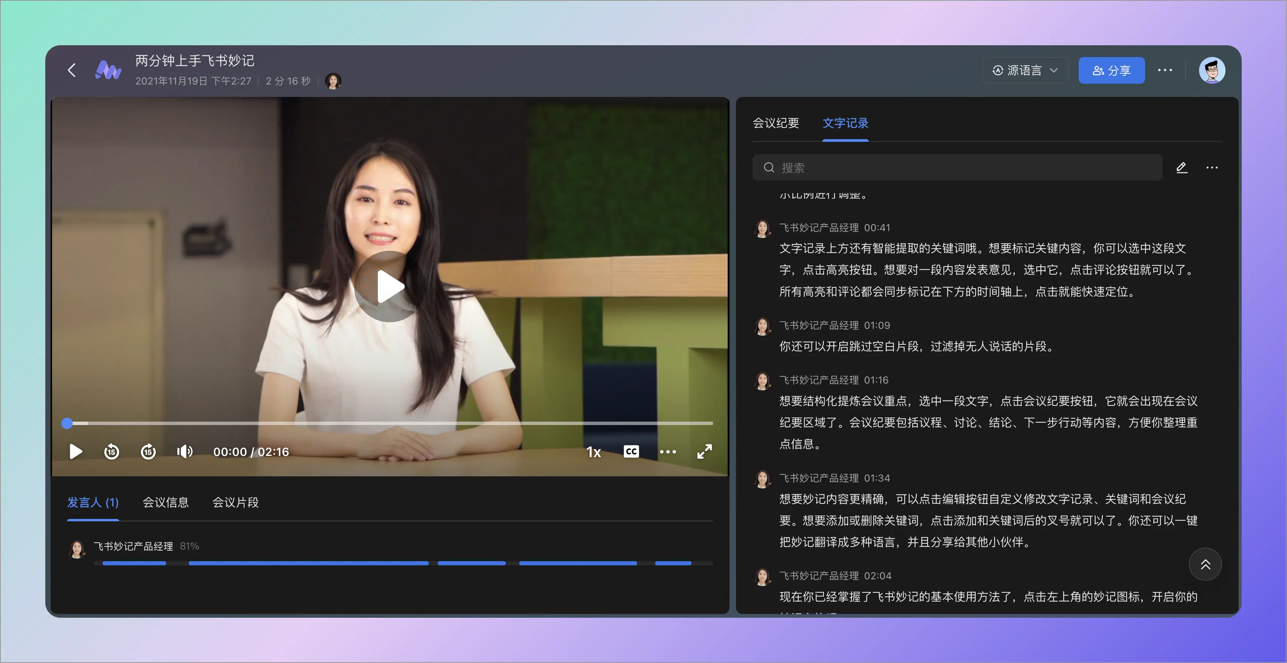Change playback speed from 1x
1287x663 pixels.
coord(593,452)
